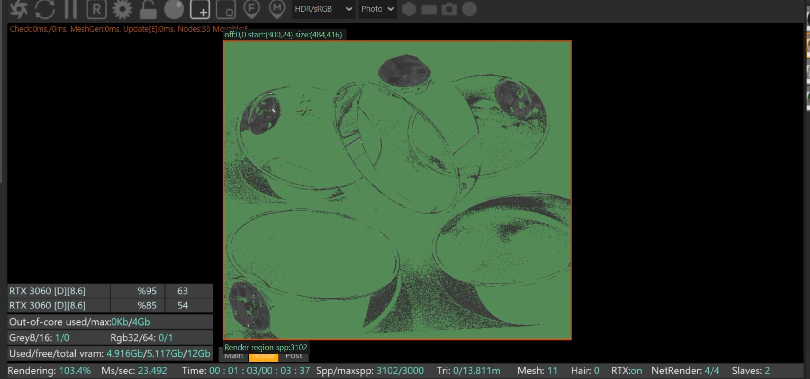Image resolution: width=810 pixels, height=379 pixels.
Task: Click the gray rectangle toolbar icon
Action: [429, 9]
